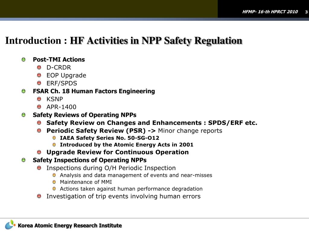Click 'Actions taken against human performance degradation'
Image resolution: width=309 pixels, height=231 pixels.
[x=131, y=189]
